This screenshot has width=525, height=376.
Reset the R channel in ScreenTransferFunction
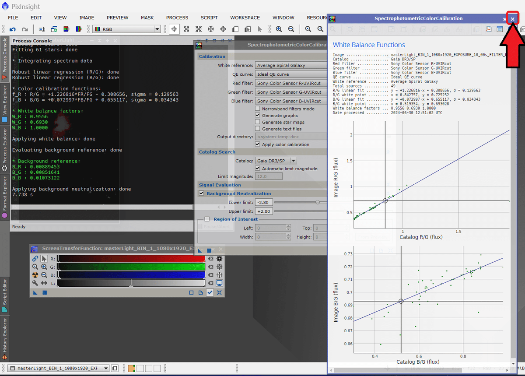click(x=210, y=259)
